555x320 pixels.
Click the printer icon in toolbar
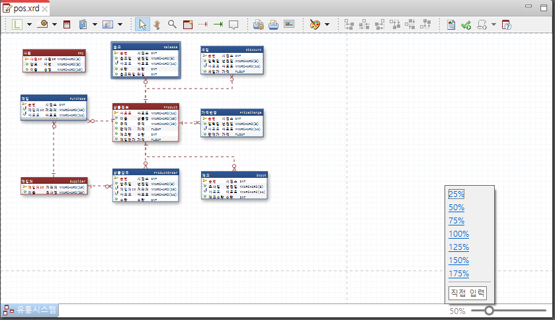(x=273, y=24)
